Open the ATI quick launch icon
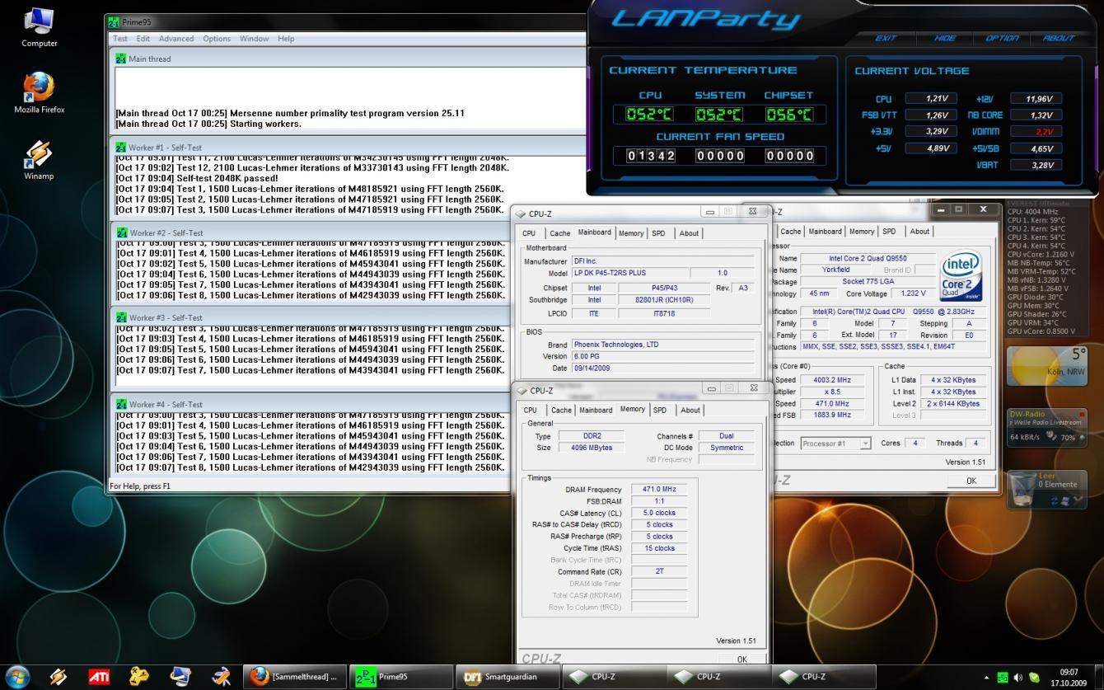This screenshot has width=1104, height=690. 99,677
